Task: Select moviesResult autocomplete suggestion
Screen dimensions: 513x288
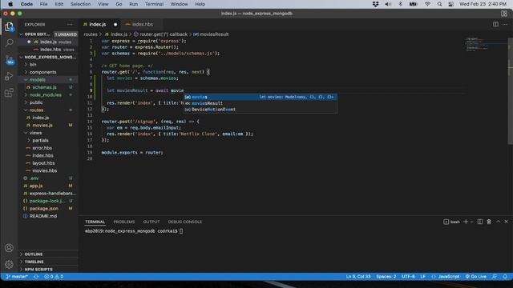Action: tap(260, 103)
